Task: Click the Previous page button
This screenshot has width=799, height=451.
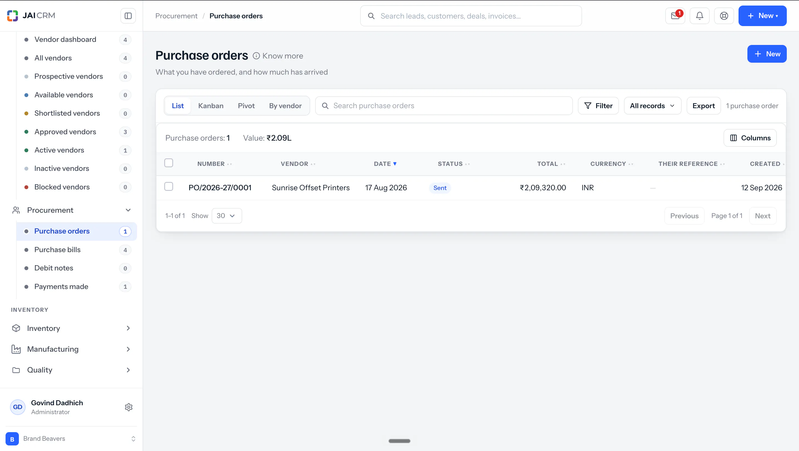Action: [684, 216]
